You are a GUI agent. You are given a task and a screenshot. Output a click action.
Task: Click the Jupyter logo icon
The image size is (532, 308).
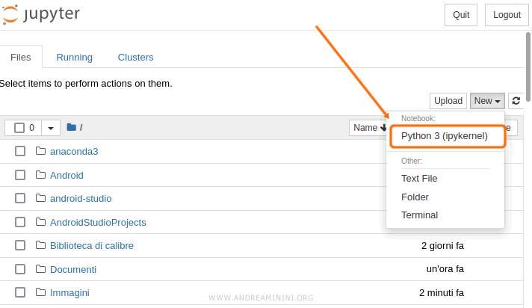coord(10,14)
